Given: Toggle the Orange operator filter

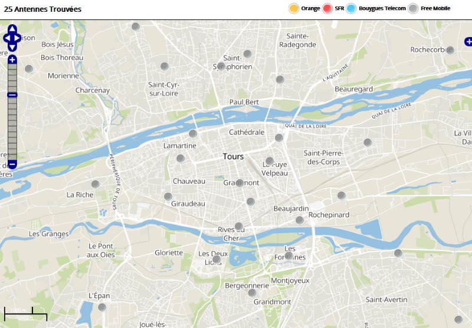Looking at the screenshot, I should [294, 8].
